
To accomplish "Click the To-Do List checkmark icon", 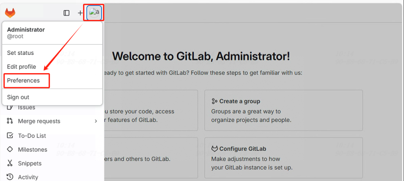I will click(x=10, y=136).
